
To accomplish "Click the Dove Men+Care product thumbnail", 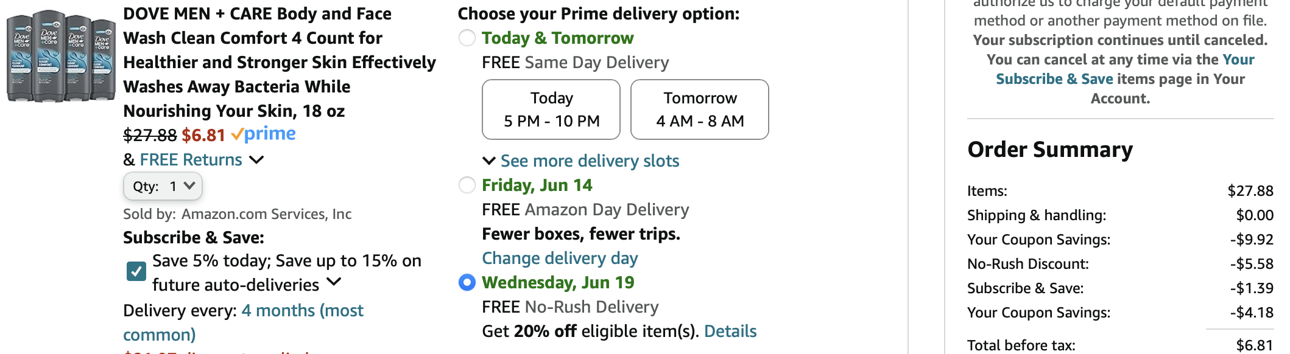I will click(x=61, y=56).
